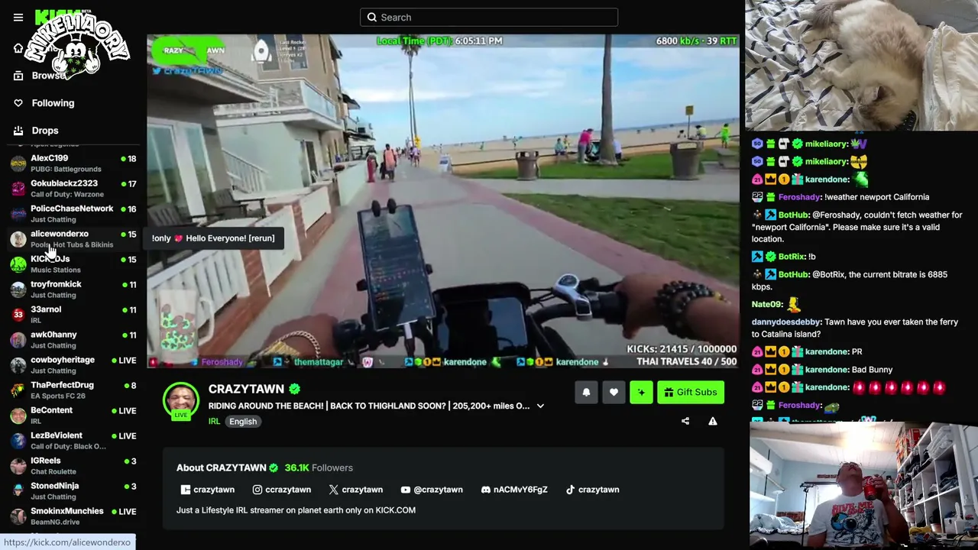Click the "About CRAZYTAWN" heading
Viewport: 978px width, 550px height.
tap(222, 467)
